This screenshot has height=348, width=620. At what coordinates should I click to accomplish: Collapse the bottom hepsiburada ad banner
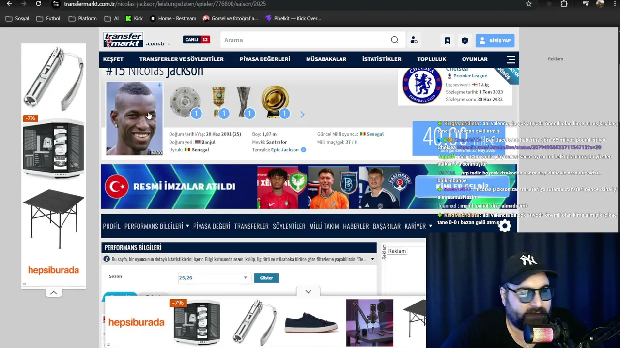point(308,291)
